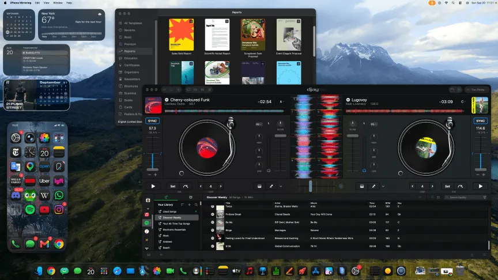Switch library to grid view
The image size is (498, 280).
click(438, 198)
